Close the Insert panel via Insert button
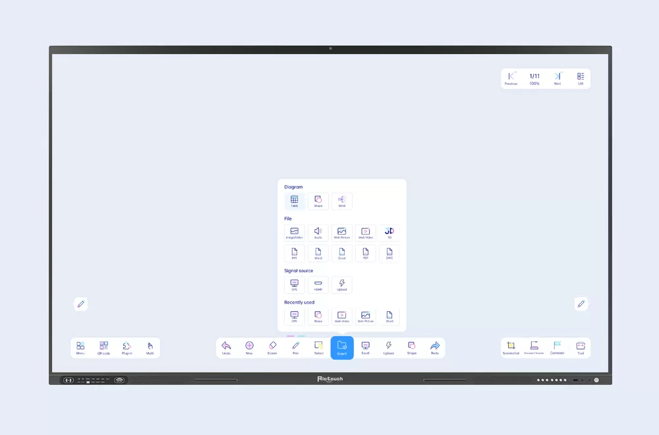Viewport: 659px width, 435px height. [342, 348]
